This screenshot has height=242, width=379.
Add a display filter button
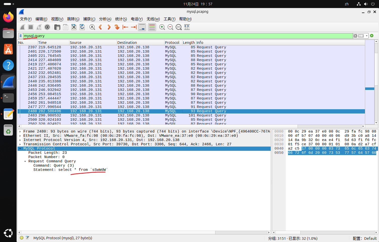point(372,36)
